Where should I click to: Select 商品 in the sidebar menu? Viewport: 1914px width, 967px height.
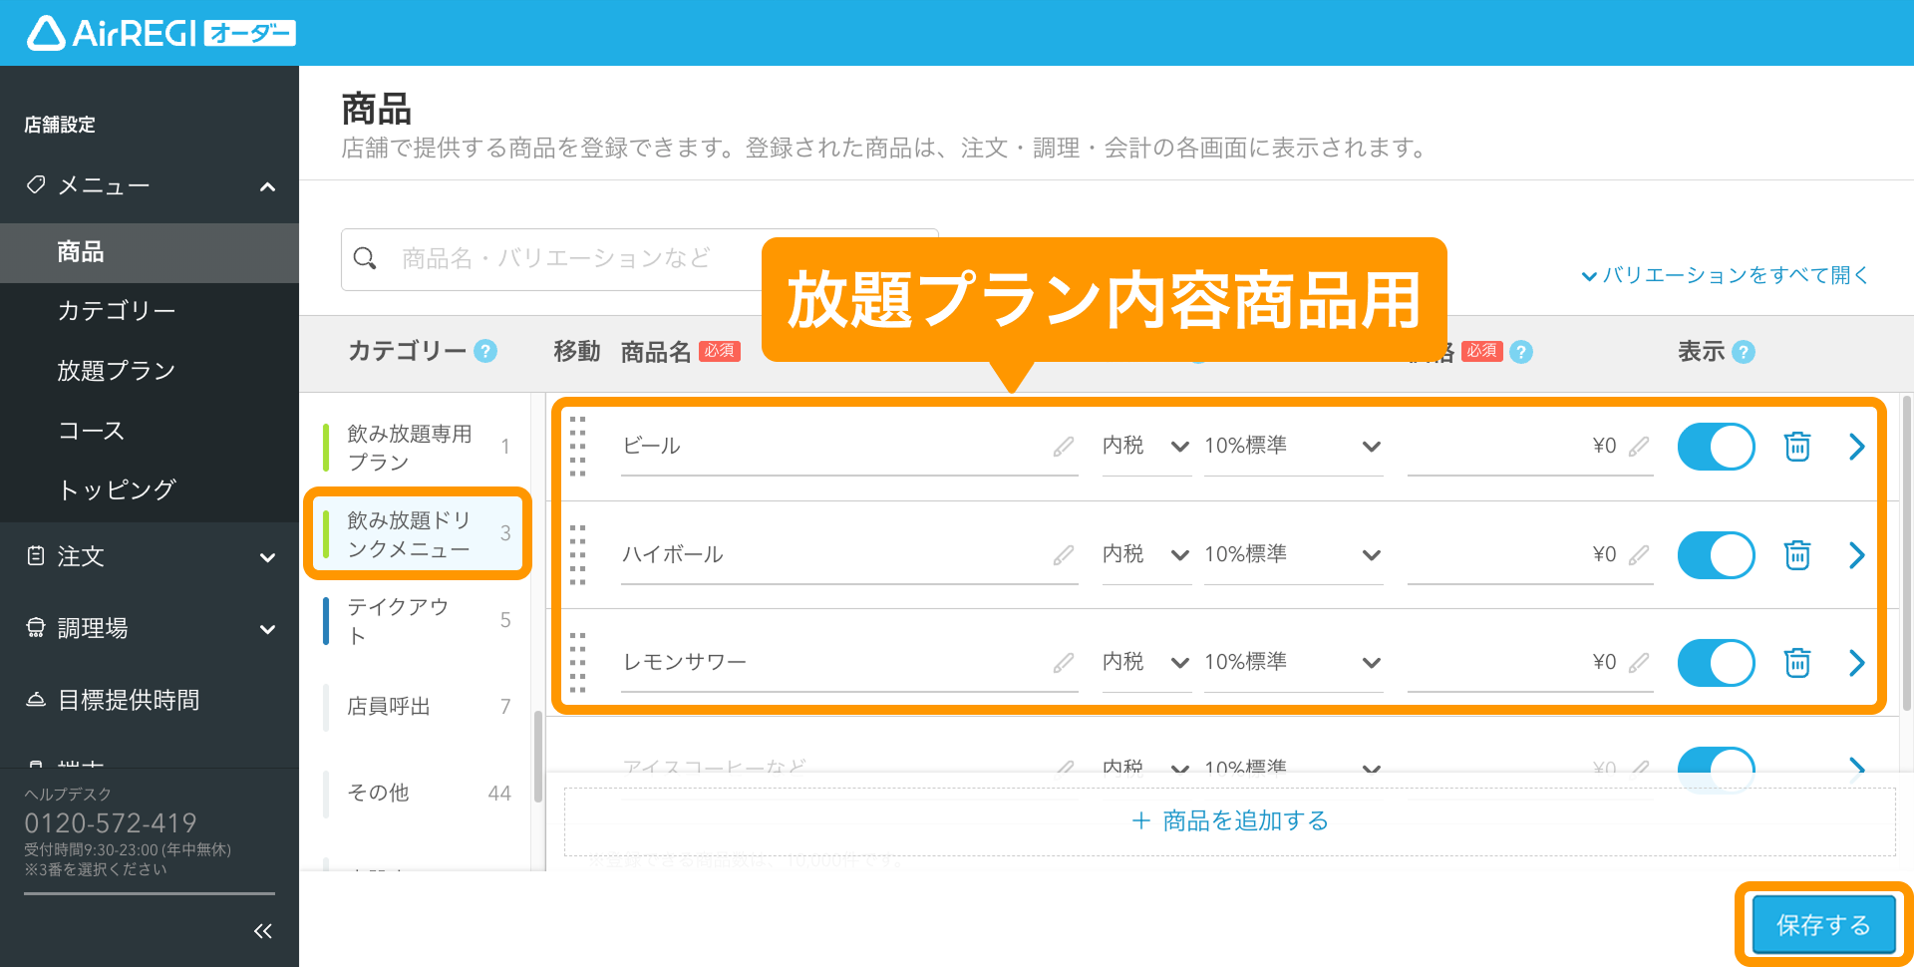[x=150, y=252]
